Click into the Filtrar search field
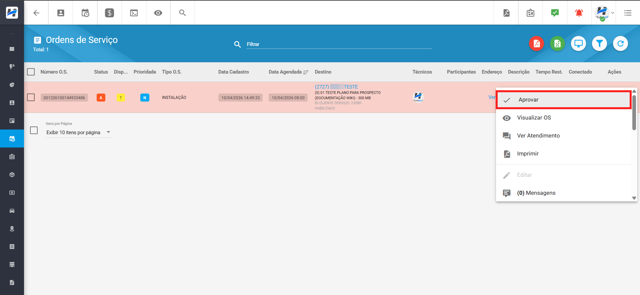The height and width of the screenshot is (295, 640). coord(338,44)
